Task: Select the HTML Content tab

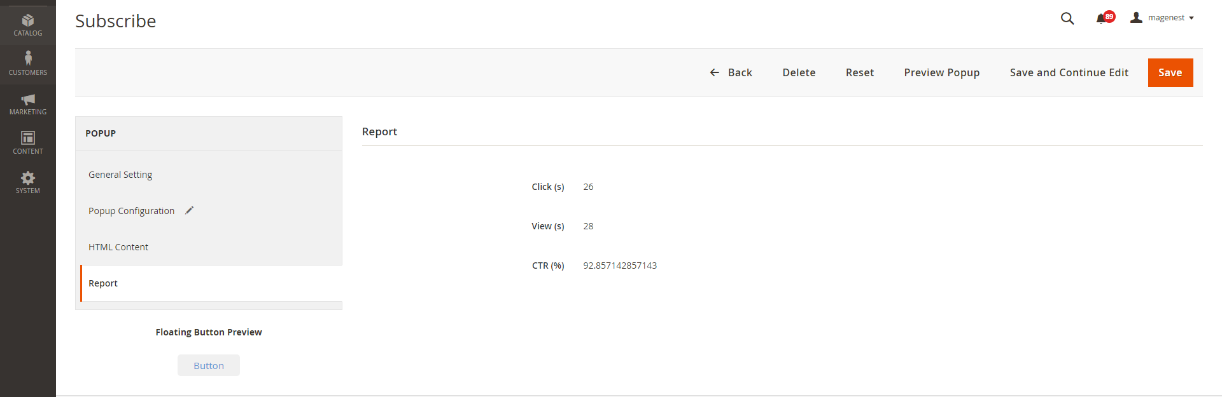Action: (x=118, y=247)
